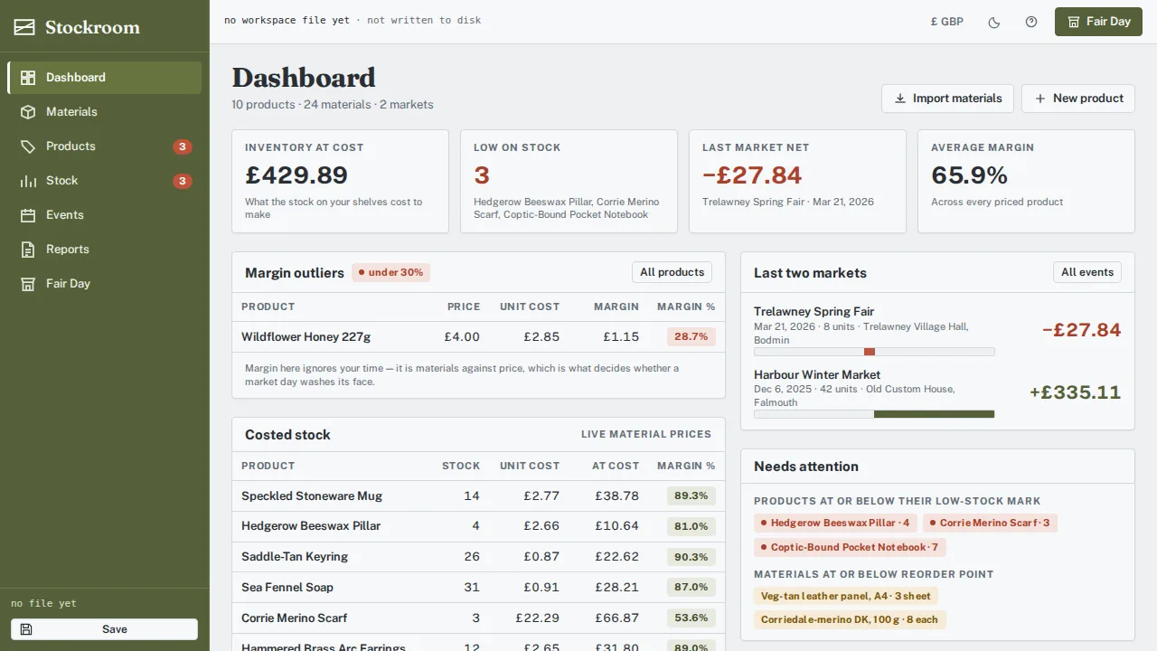This screenshot has height=651, width=1157.
Task: Create a New product
Action: (1078, 99)
